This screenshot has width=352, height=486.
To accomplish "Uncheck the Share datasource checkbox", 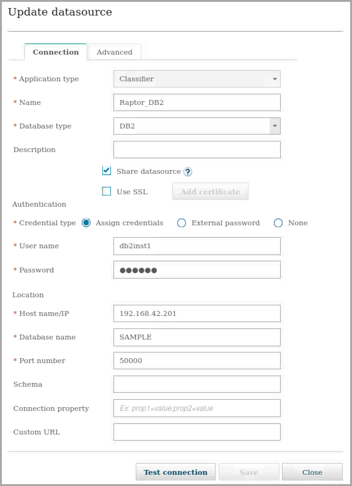I will [107, 171].
